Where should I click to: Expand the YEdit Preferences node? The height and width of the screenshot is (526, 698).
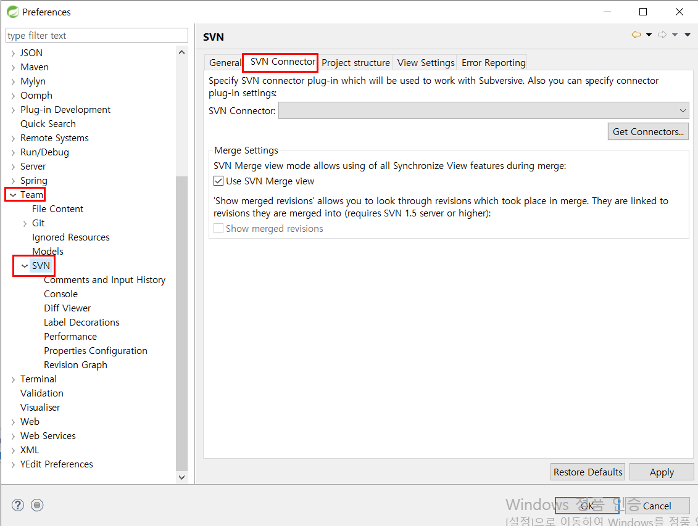[x=13, y=465]
